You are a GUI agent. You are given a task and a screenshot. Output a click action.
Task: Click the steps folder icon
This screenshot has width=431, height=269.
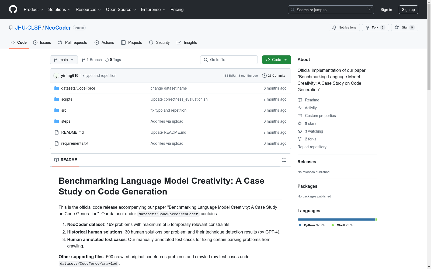(x=57, y=121)
